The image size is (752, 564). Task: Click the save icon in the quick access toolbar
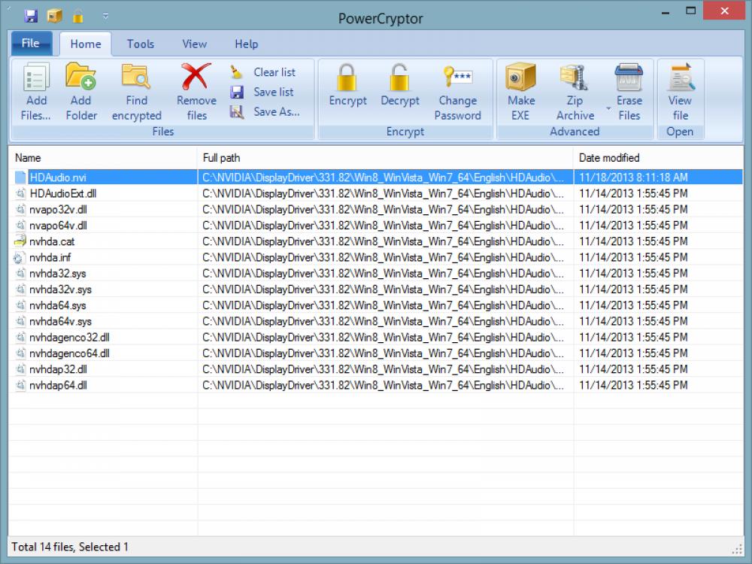click(31, 14)
